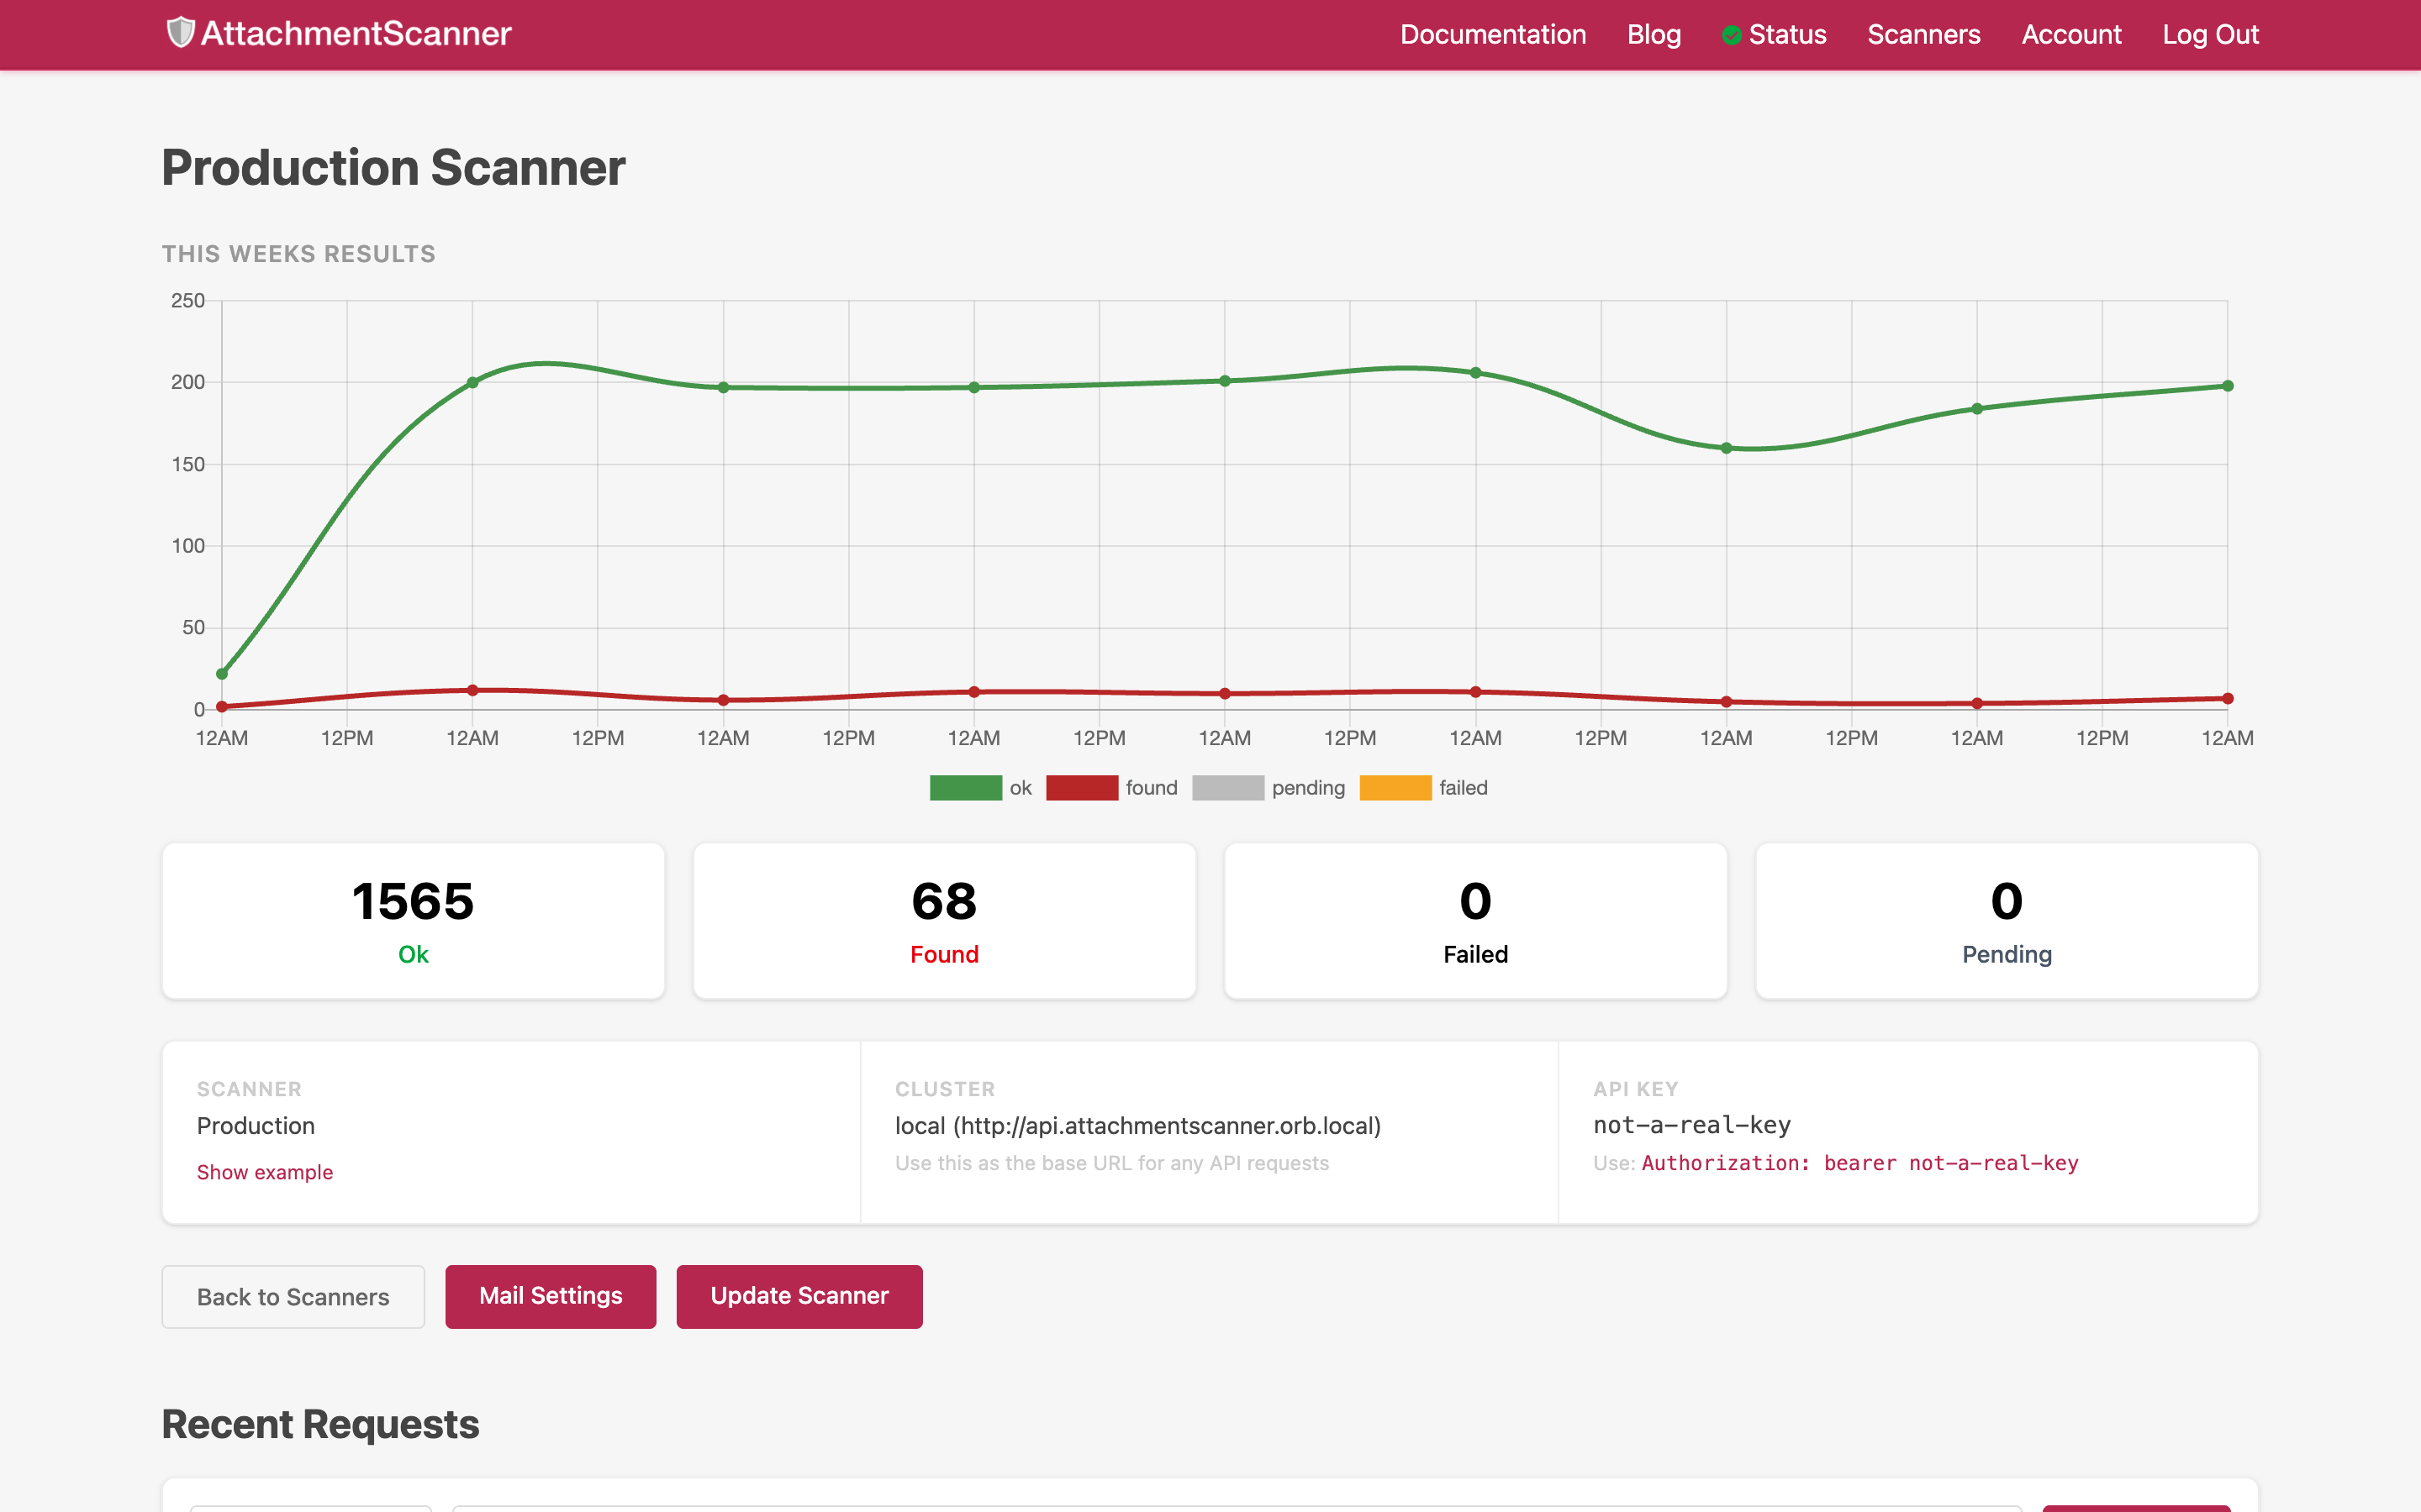Open the Scanners section

click(1924, 35)
